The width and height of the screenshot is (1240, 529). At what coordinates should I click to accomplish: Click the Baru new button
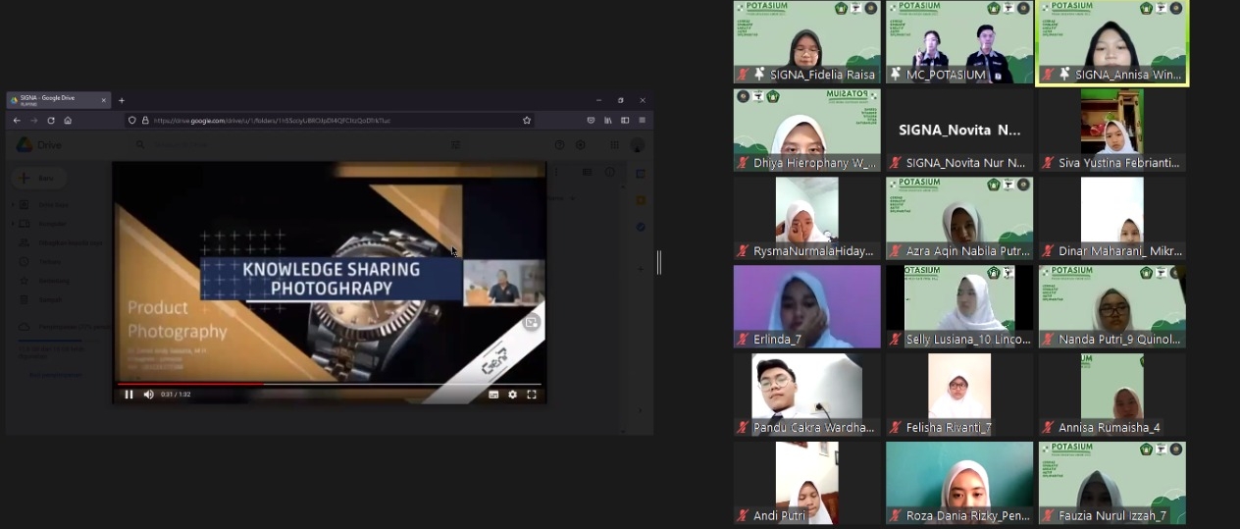39,178
